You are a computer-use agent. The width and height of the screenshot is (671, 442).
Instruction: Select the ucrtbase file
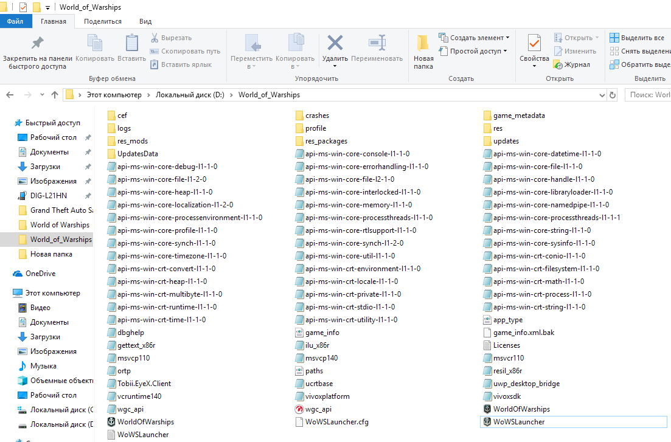(314, 384)
